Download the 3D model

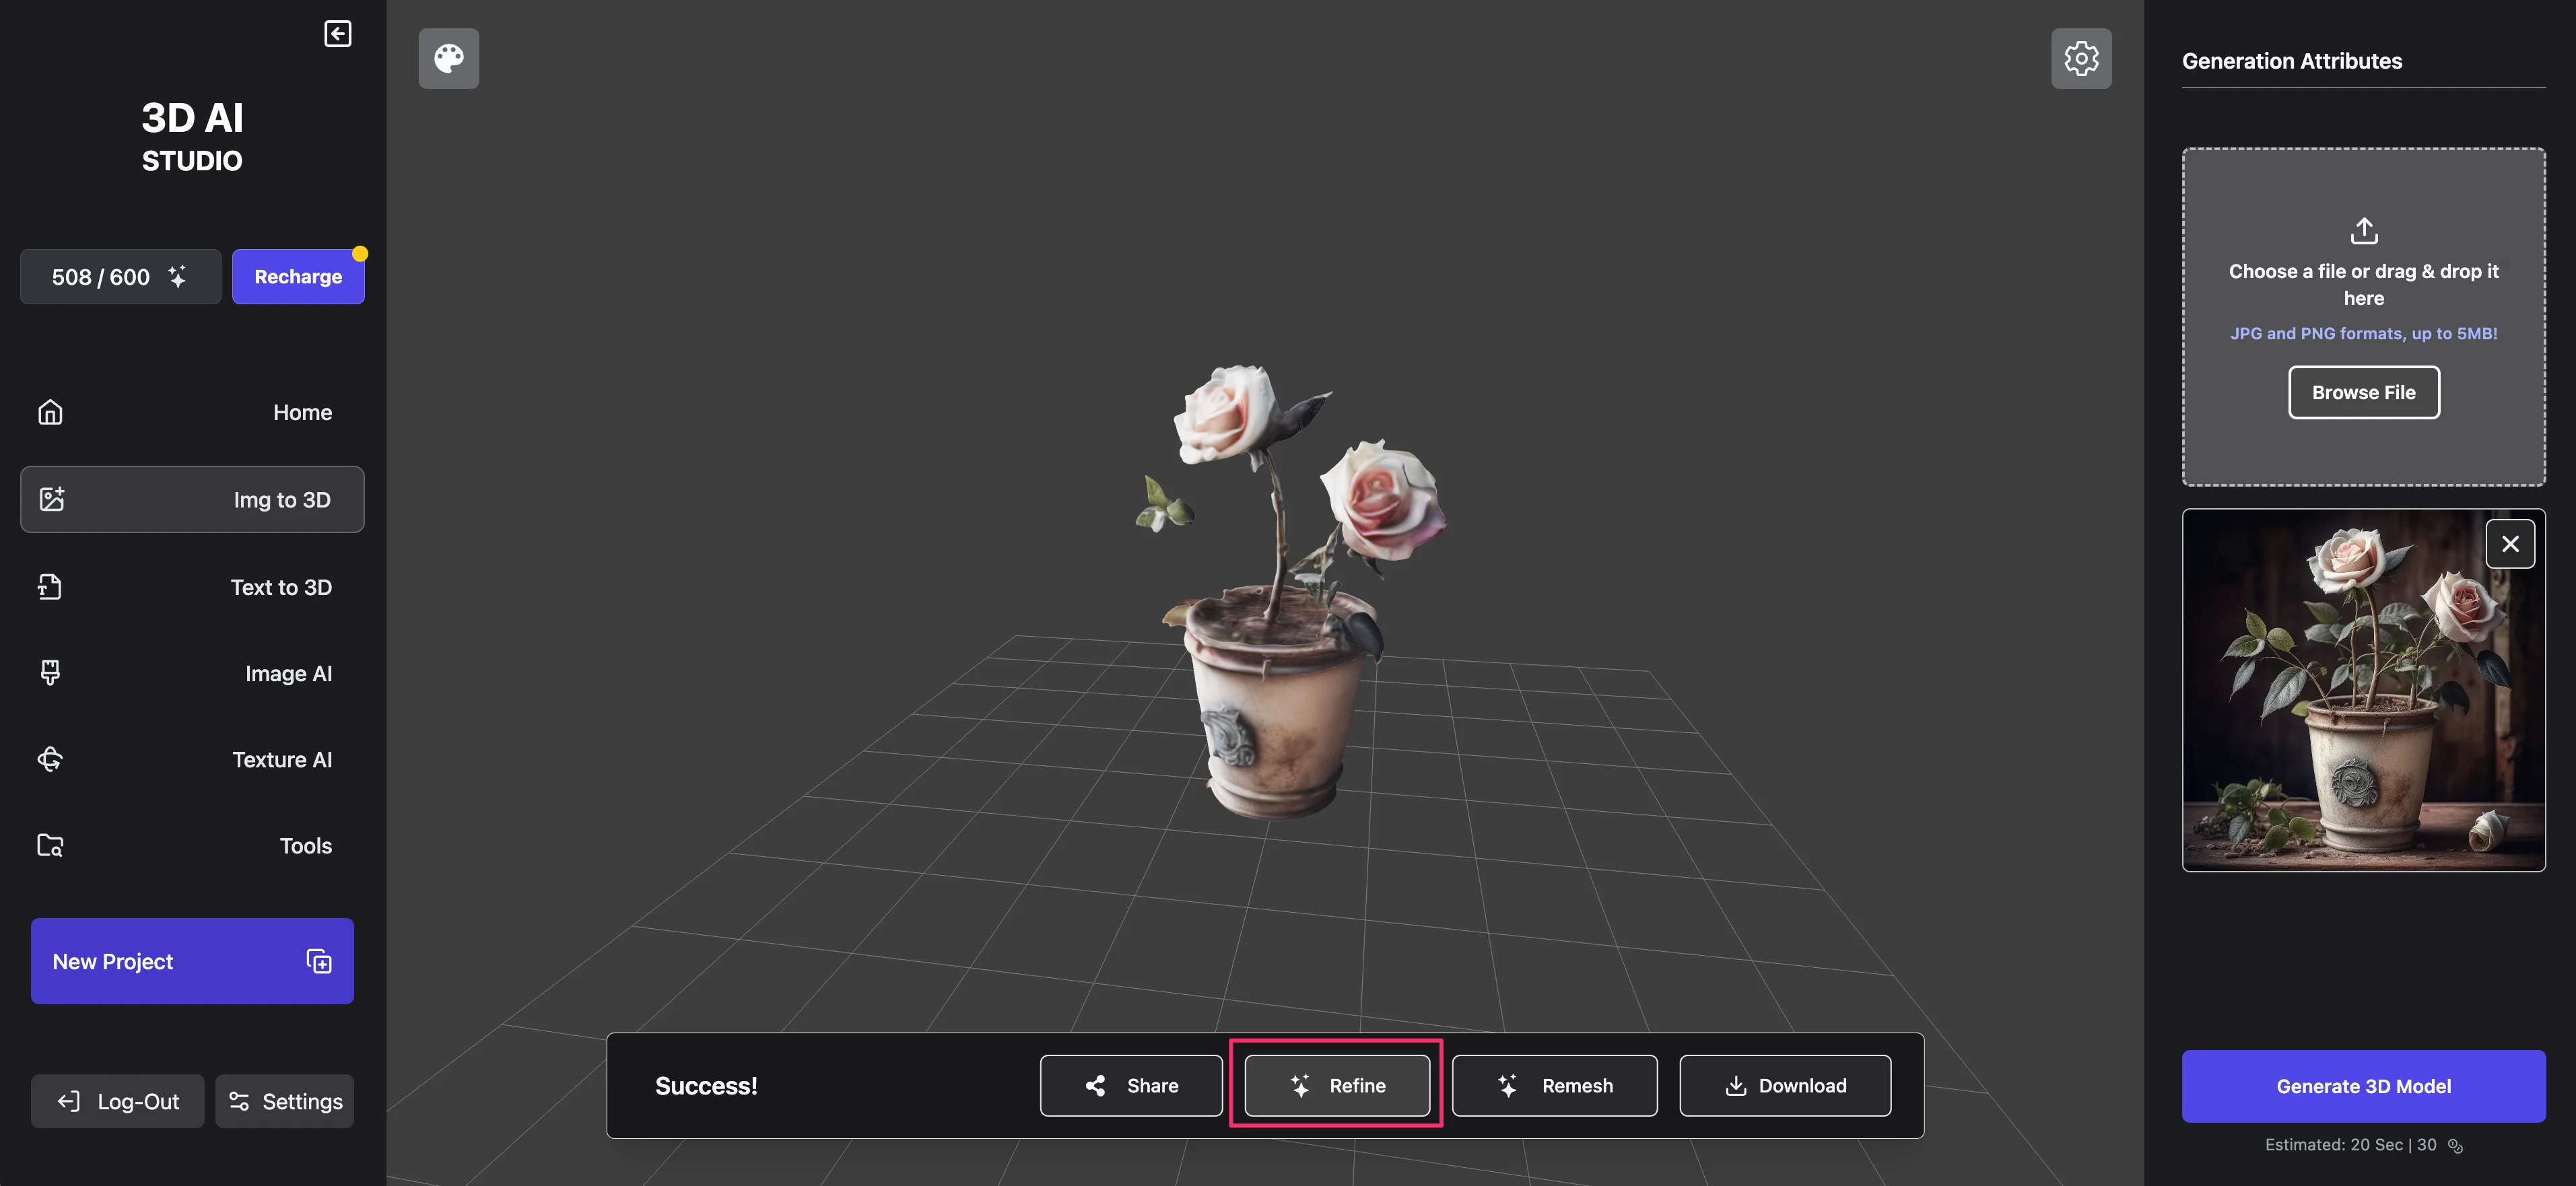tap(1784, 1085)
